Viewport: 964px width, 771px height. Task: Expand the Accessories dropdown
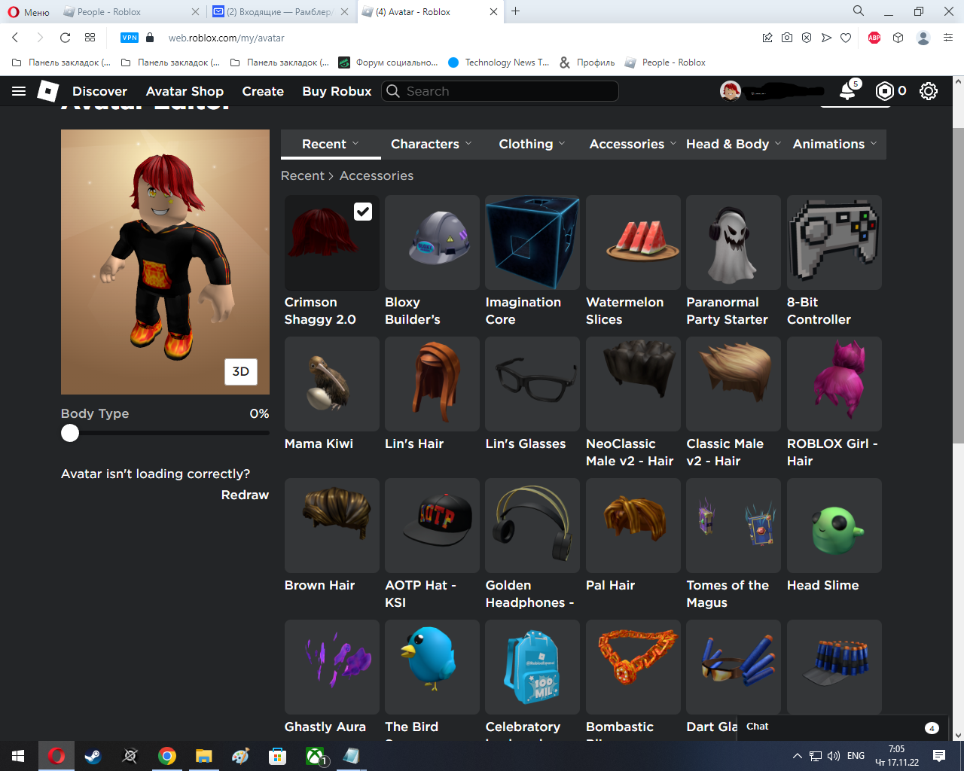click(x=632, y=144)
